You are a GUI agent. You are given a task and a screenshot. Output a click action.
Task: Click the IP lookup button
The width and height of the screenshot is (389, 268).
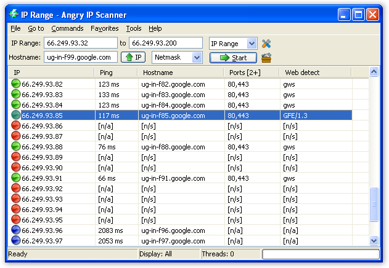(133, 57)
